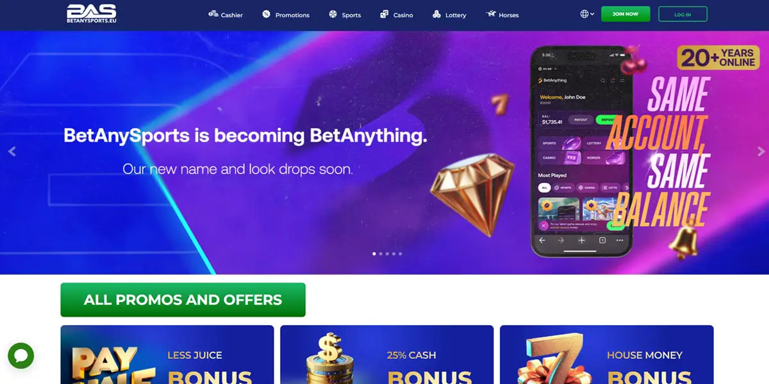
Task: Open the live chat bubble icon
Action: point(21,355)
